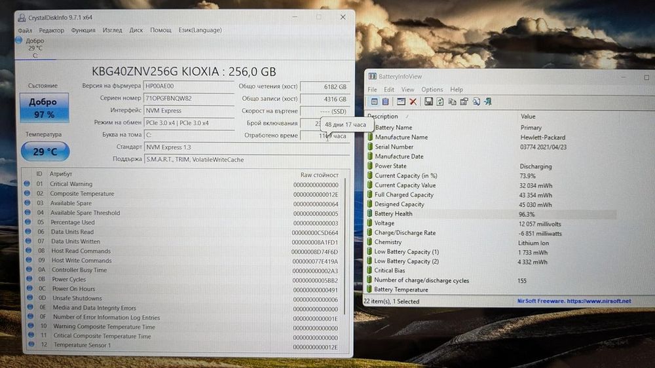Click green battery icon beside Critical Bias
Viewport: 655px width, 368px height.
point(369,270)
